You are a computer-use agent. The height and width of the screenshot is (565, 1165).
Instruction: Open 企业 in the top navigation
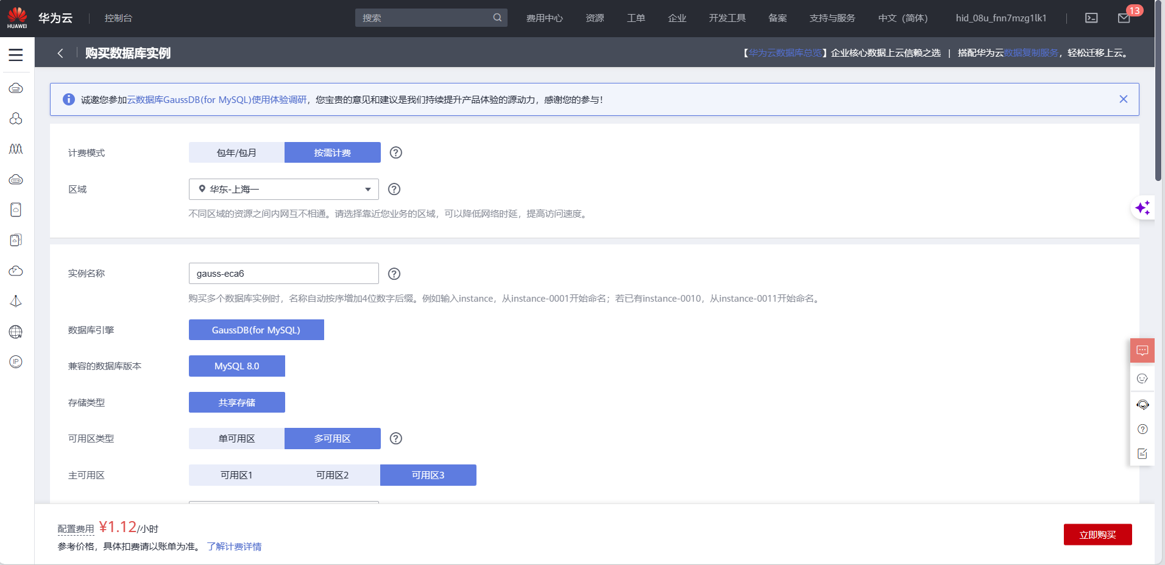click(677, 18)
